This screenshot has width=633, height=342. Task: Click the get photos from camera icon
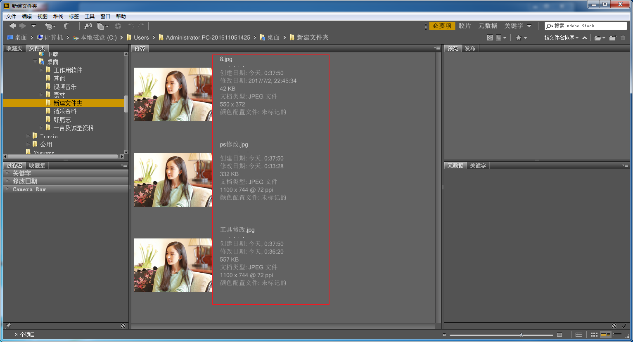[x=88, y=26]
